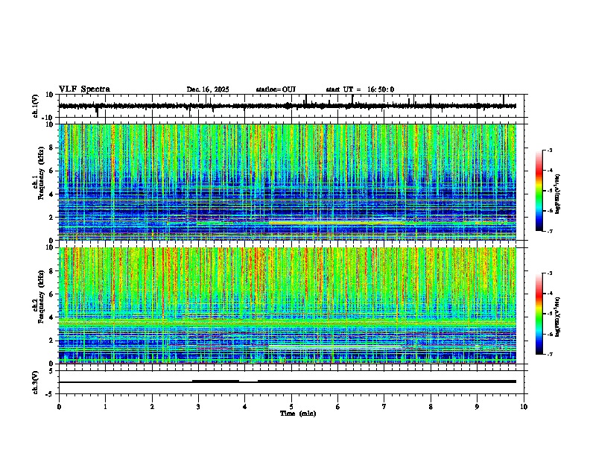
Task: Click time axis tick label "8"
Action: 431,407
